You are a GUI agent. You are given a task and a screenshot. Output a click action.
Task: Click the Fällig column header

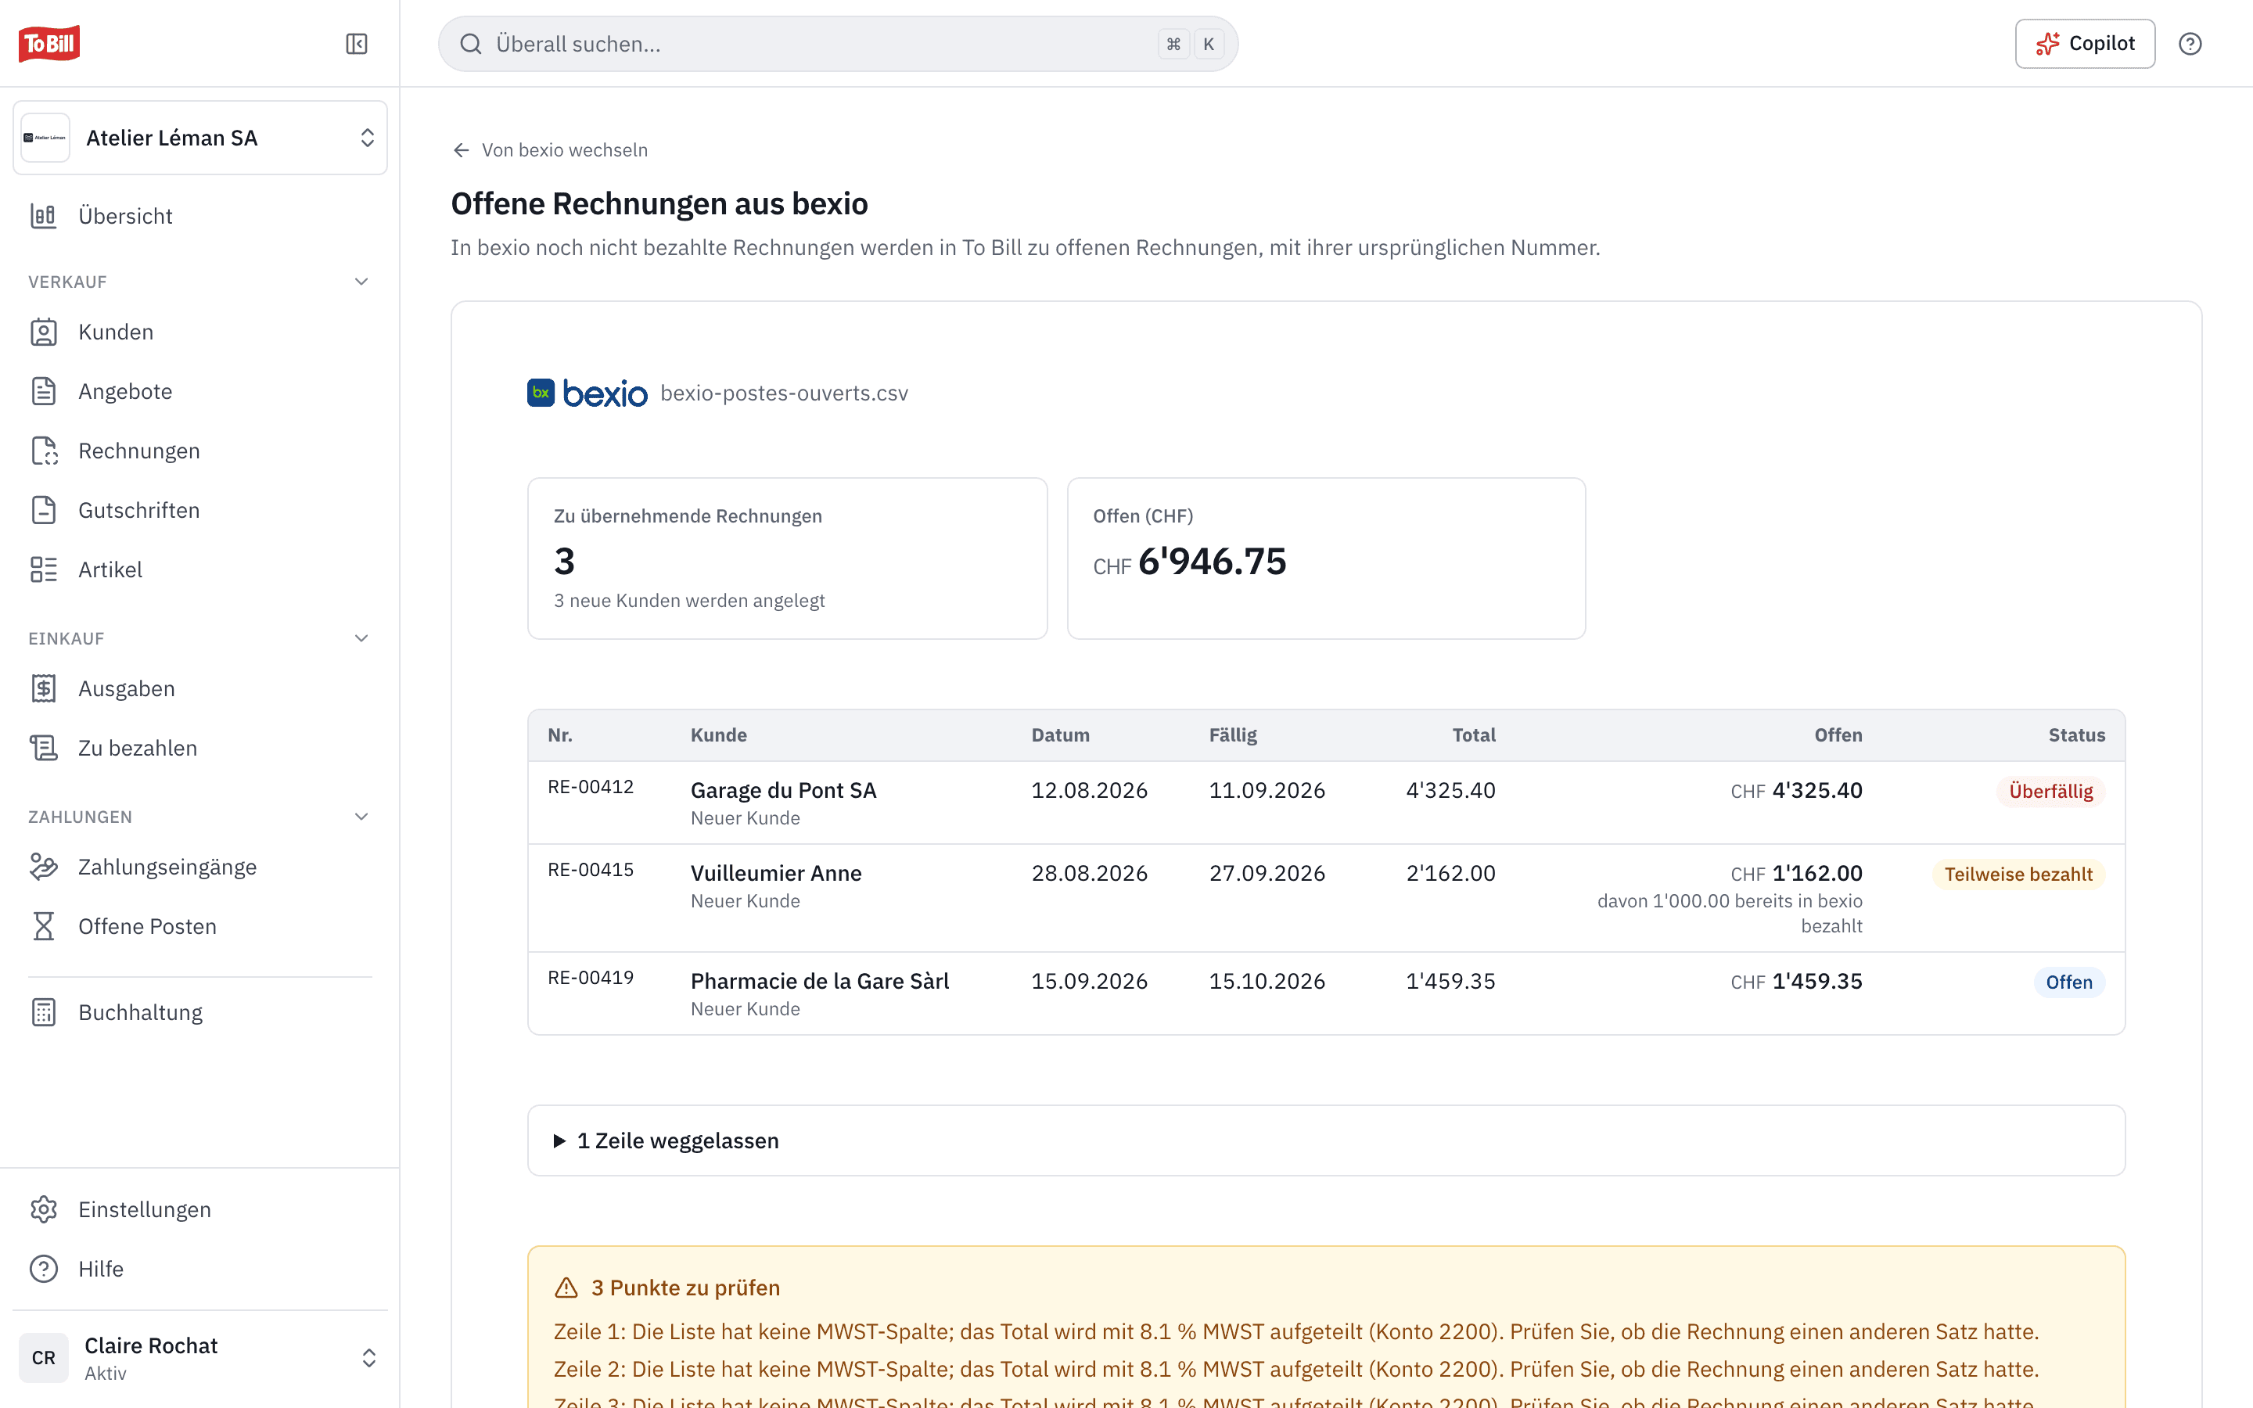point(1233,735)
